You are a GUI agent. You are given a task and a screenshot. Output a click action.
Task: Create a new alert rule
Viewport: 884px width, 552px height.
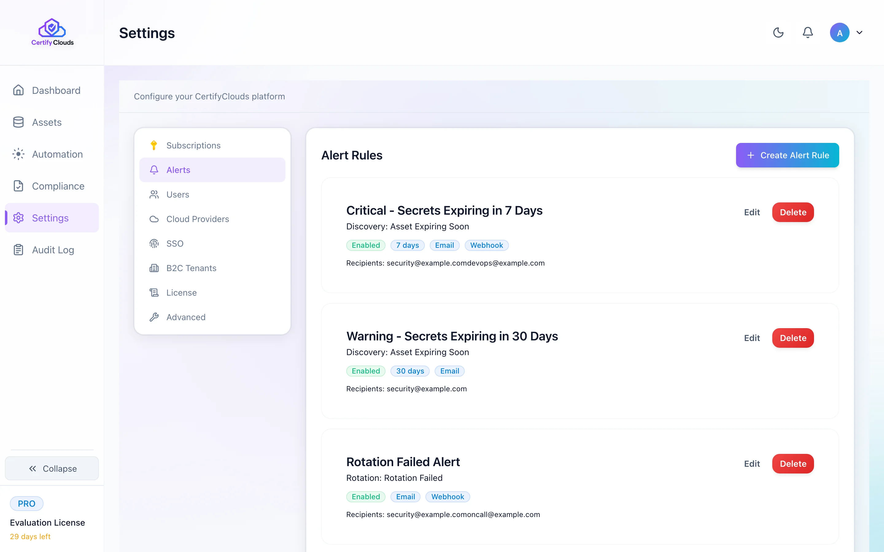click(x=787, y=155)
